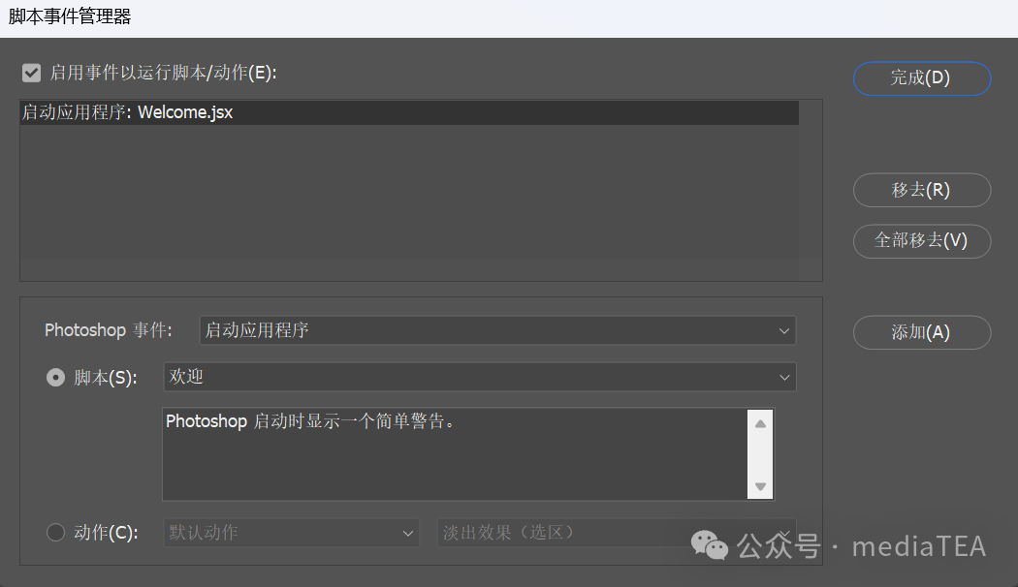Click the 全部移去(V) button
1018x587 pixels.
[x=922, y=241]
